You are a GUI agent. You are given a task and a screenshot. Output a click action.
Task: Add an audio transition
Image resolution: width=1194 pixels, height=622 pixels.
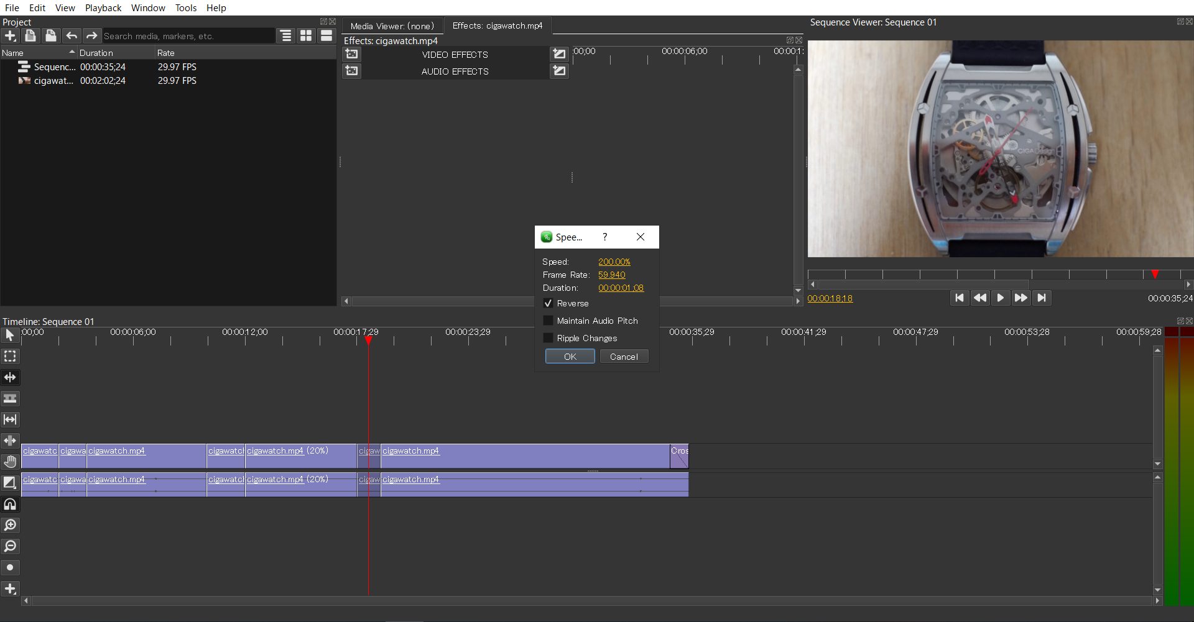click(x=560, y=71)
